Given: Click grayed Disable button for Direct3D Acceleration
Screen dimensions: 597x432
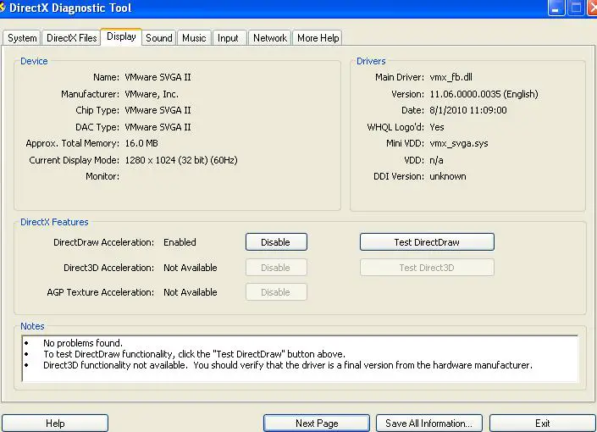Looking at the screenshot, I should 276,268.
